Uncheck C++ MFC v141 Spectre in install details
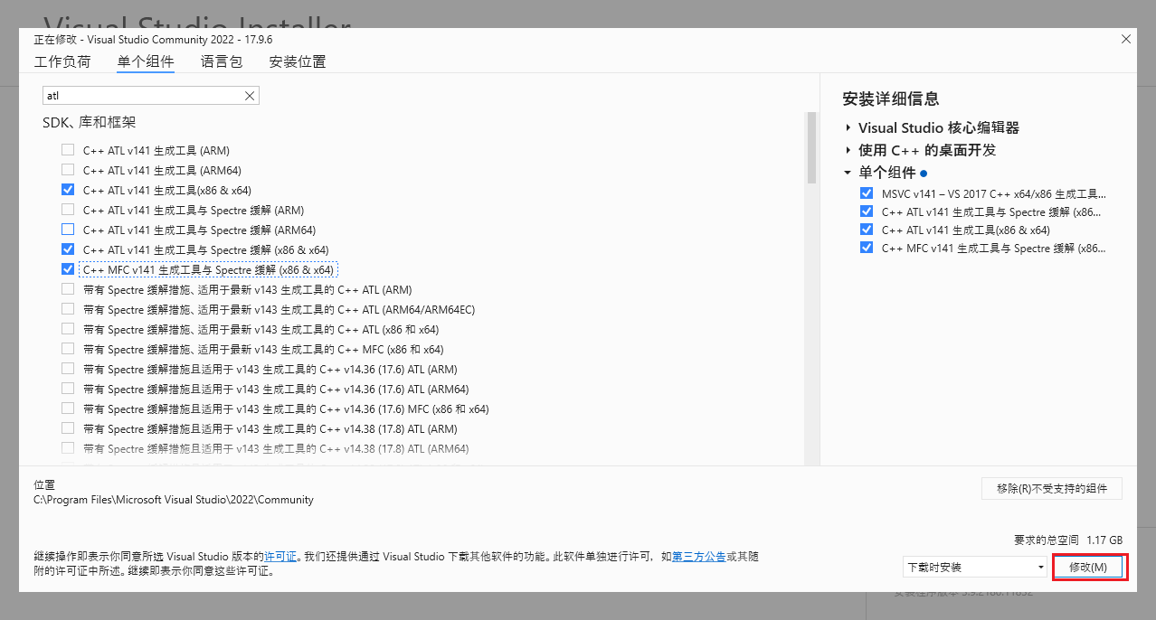 click(867, 248)
